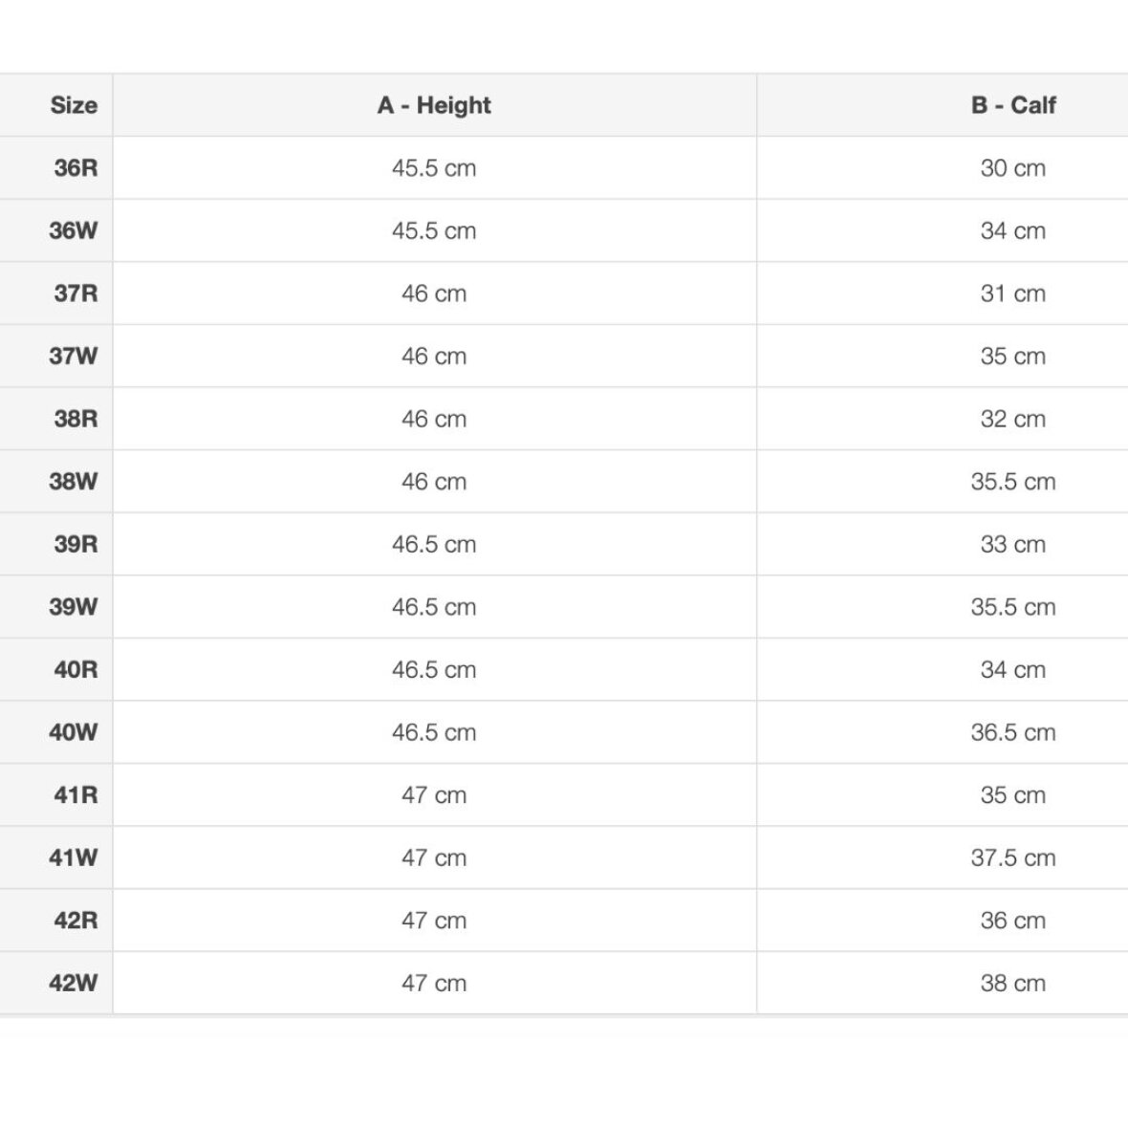Select the 39R size row label
Screen dimensions: 1128x1128
[x=76, y=544]
